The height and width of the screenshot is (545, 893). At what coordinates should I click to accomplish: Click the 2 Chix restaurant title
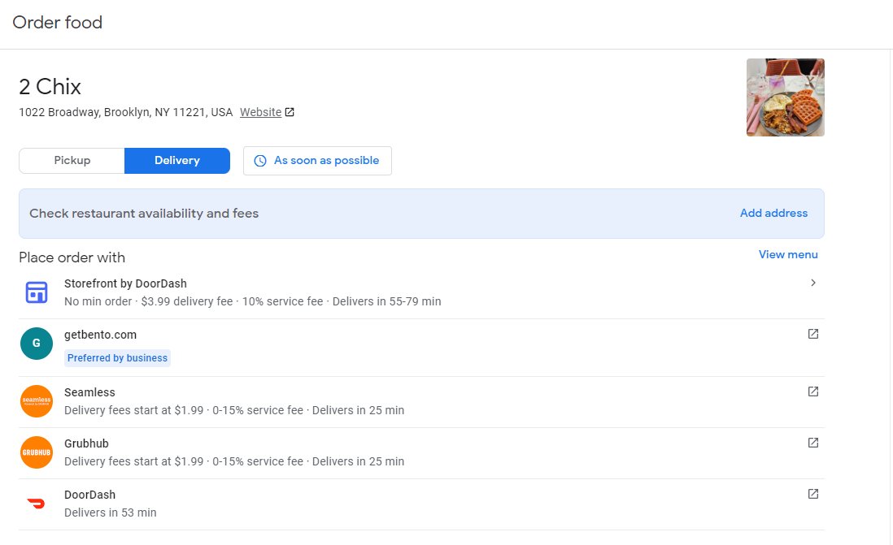tap(50, 86)
